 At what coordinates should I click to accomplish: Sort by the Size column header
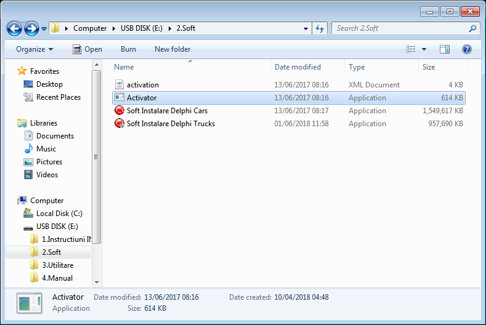click(x=428, y=67)
